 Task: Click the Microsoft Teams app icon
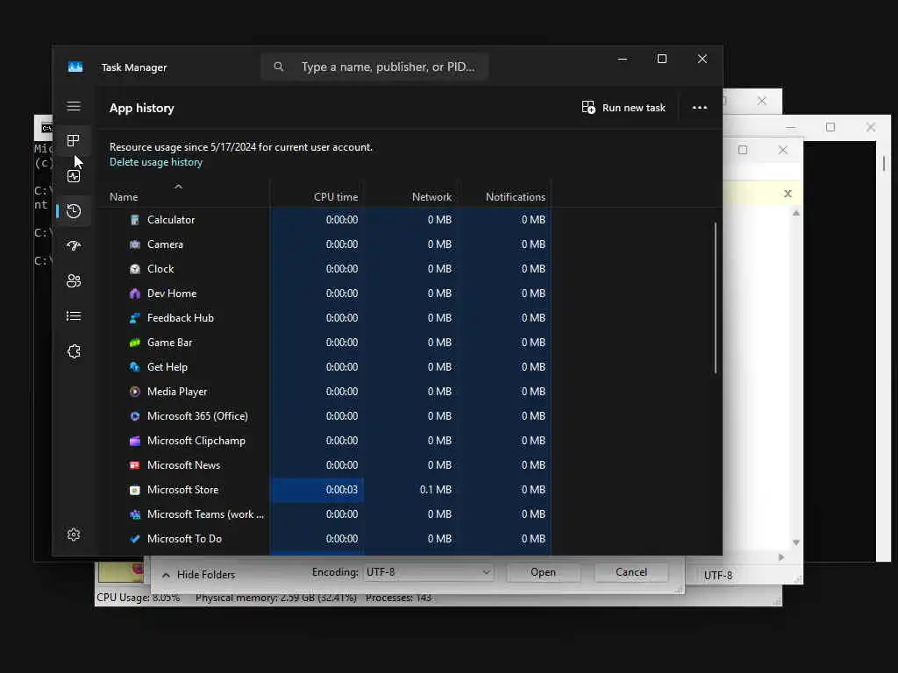pos(134,514)
